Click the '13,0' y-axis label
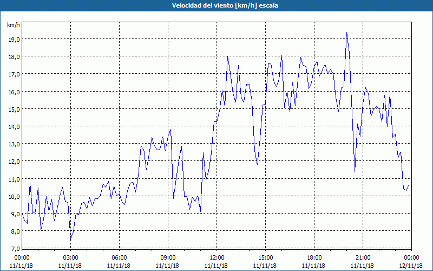433x271 pixels. pyautogui.click(x=14, y=144)
